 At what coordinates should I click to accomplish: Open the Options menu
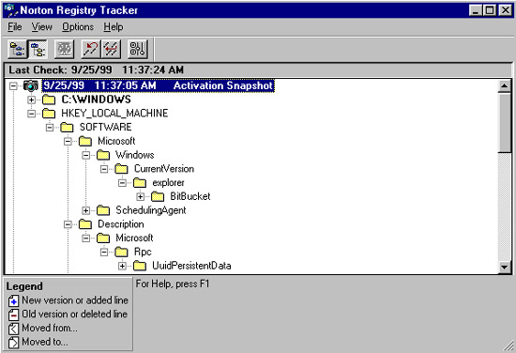click(x=78, y=26)
